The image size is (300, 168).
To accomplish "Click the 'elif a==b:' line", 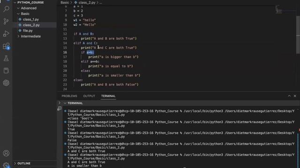I will click(90, 62).
